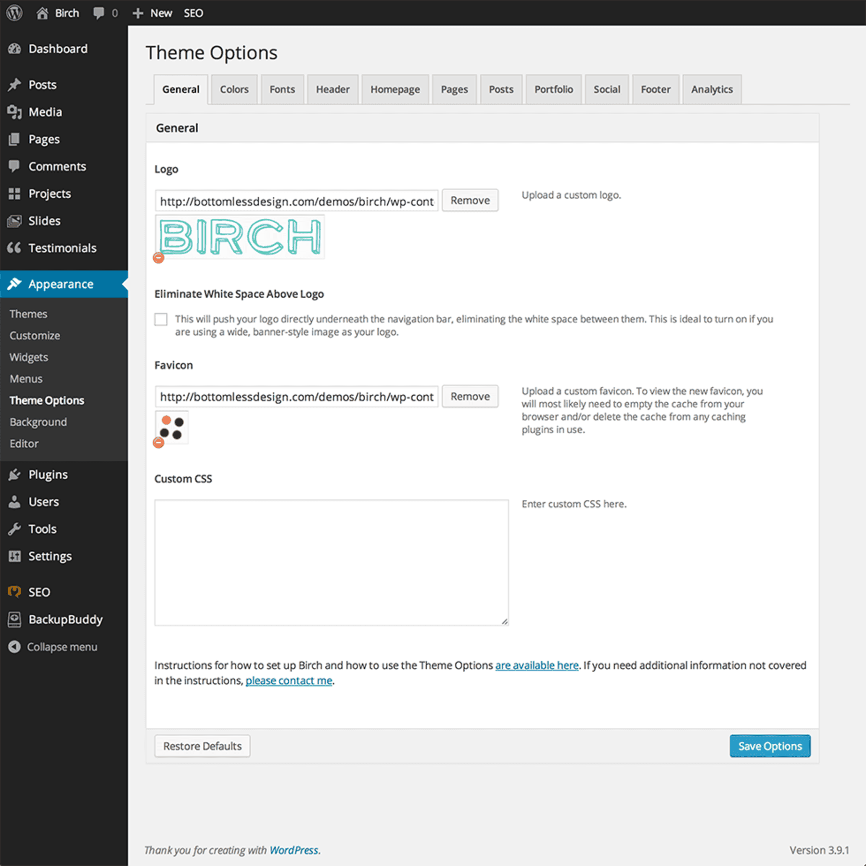Open Editor under Appearance
The height and width of the screenshot is (866, 866).
pos(24,444)
